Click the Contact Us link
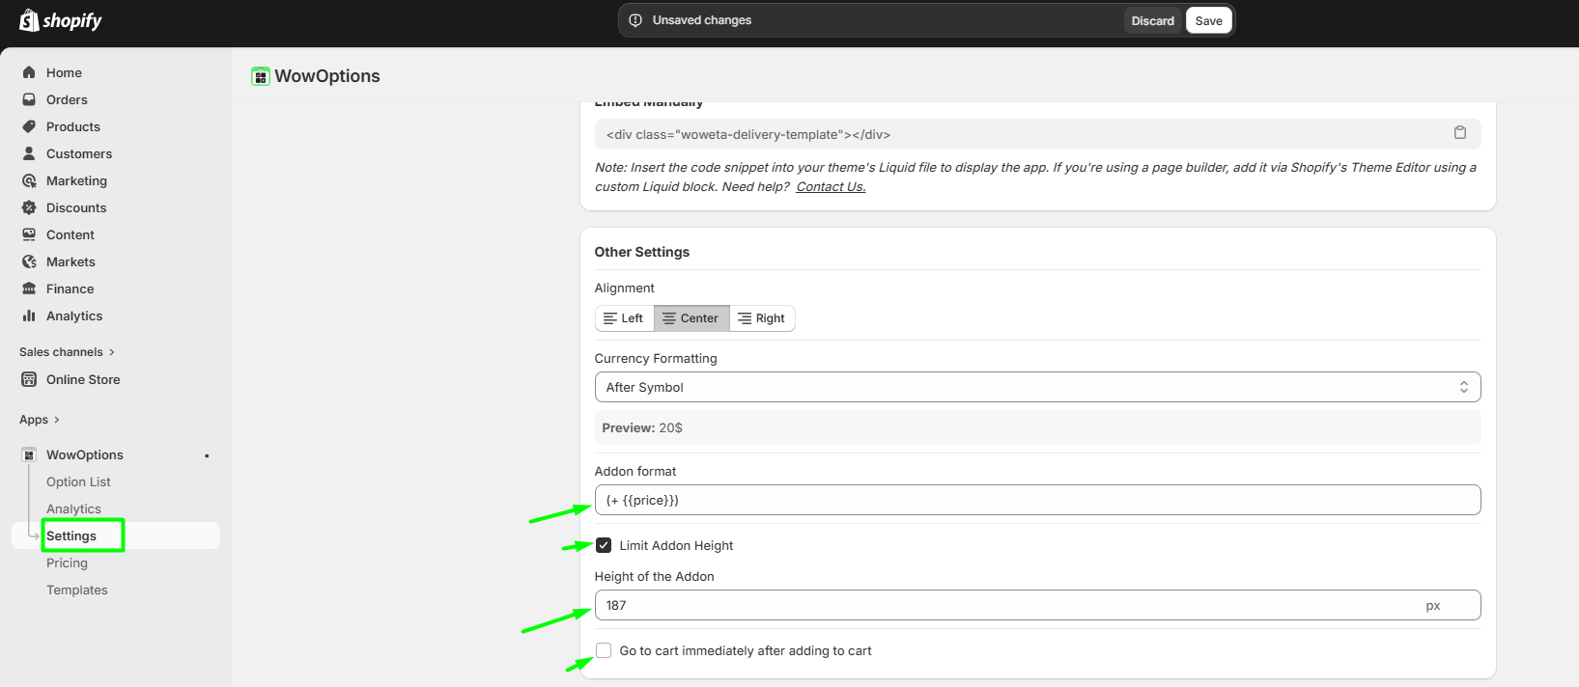This screenshot has width=1579, height=687. [x=831, y=187]
